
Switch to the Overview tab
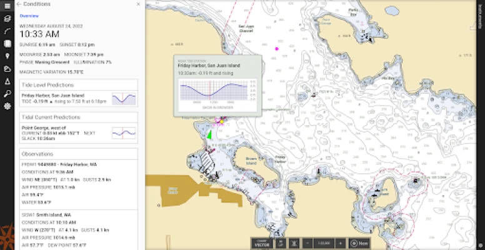[28, 14]
